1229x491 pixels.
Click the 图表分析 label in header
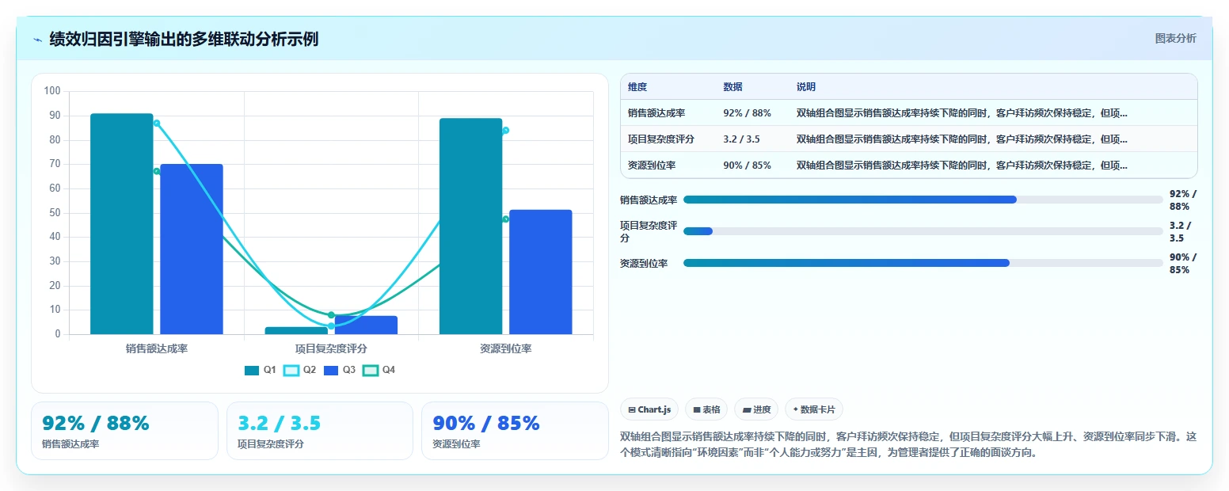pos(1176,38)
